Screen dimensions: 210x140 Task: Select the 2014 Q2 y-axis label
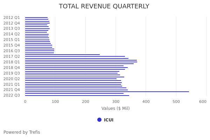pos(12,34)
